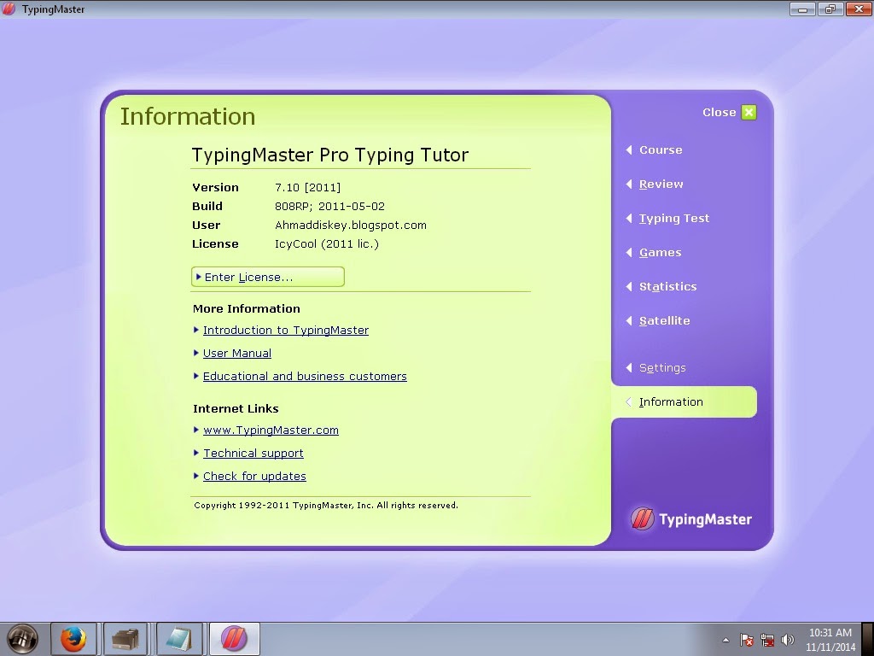
Task: Click the Check for updates link
Action: click(x=254, y=476)
